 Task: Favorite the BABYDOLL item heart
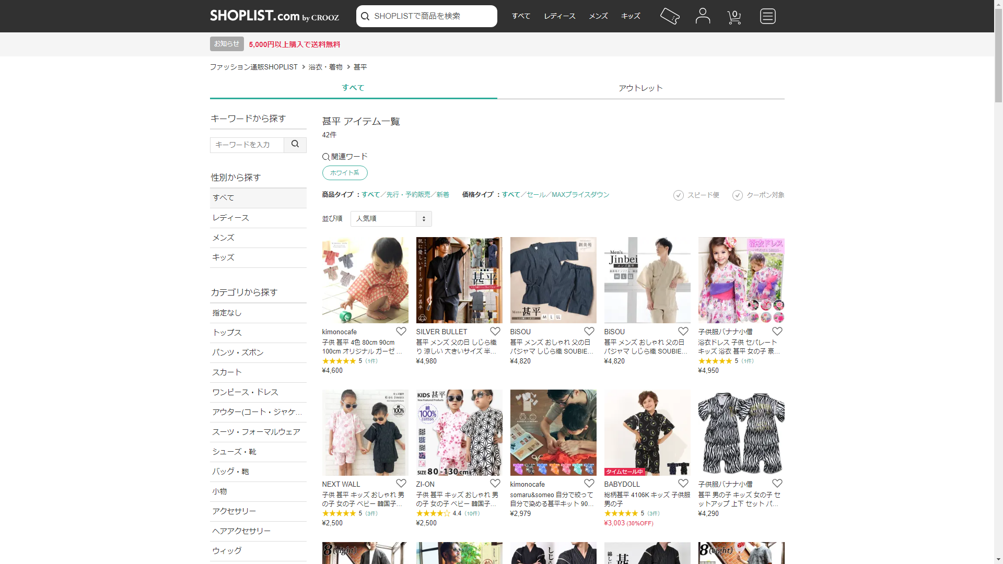pyautogui.click(x=683, y=484)
